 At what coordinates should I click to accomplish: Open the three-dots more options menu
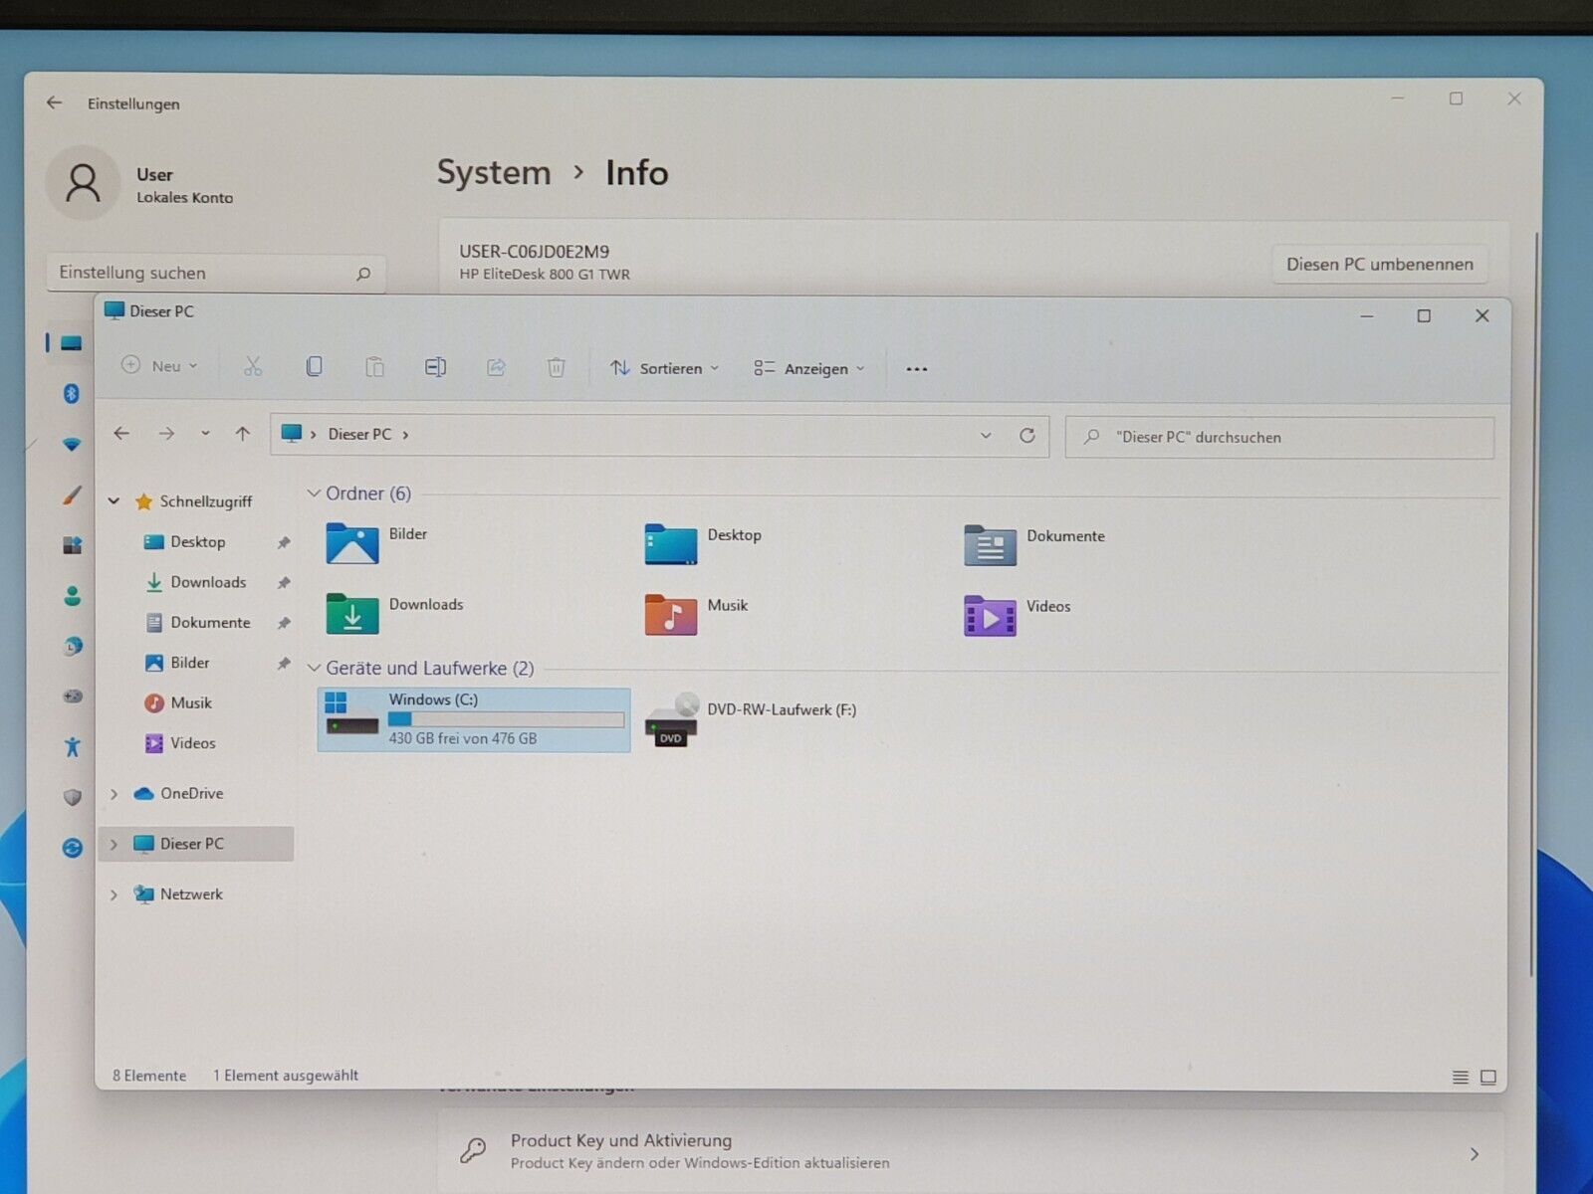pyautogui.click(x=916, y=369)
